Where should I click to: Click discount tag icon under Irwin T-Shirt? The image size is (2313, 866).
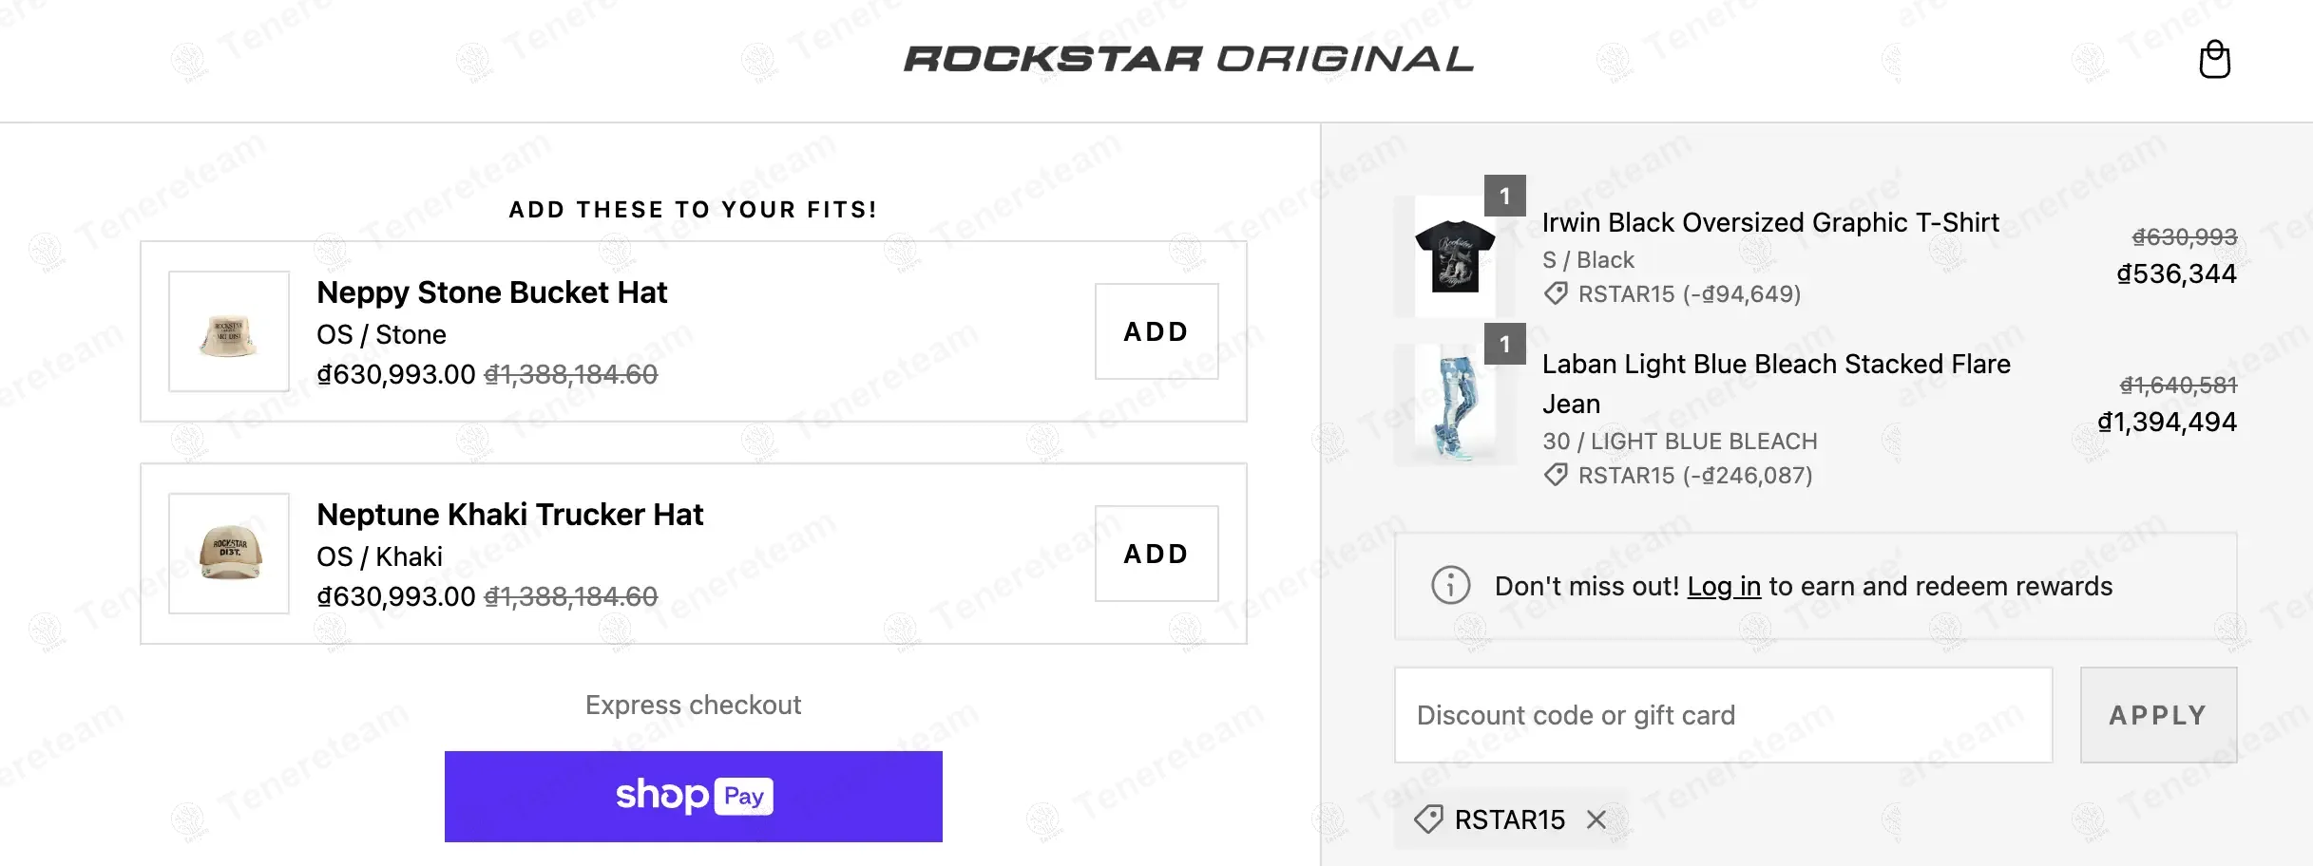1556,293
